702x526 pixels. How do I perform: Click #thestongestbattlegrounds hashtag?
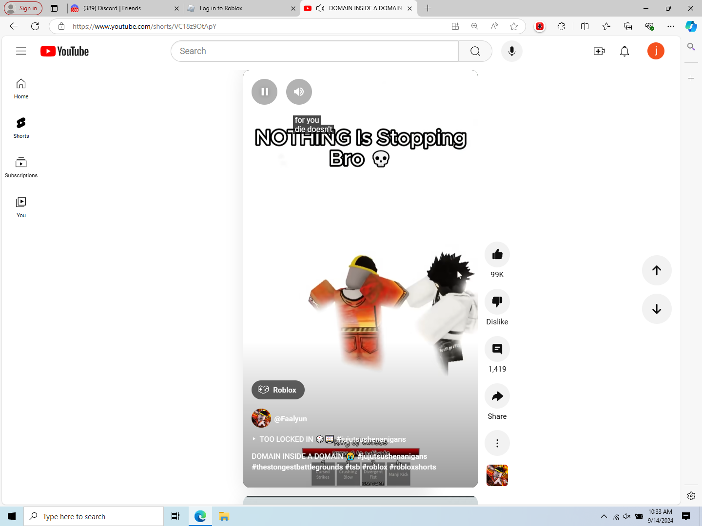point(297,467)
